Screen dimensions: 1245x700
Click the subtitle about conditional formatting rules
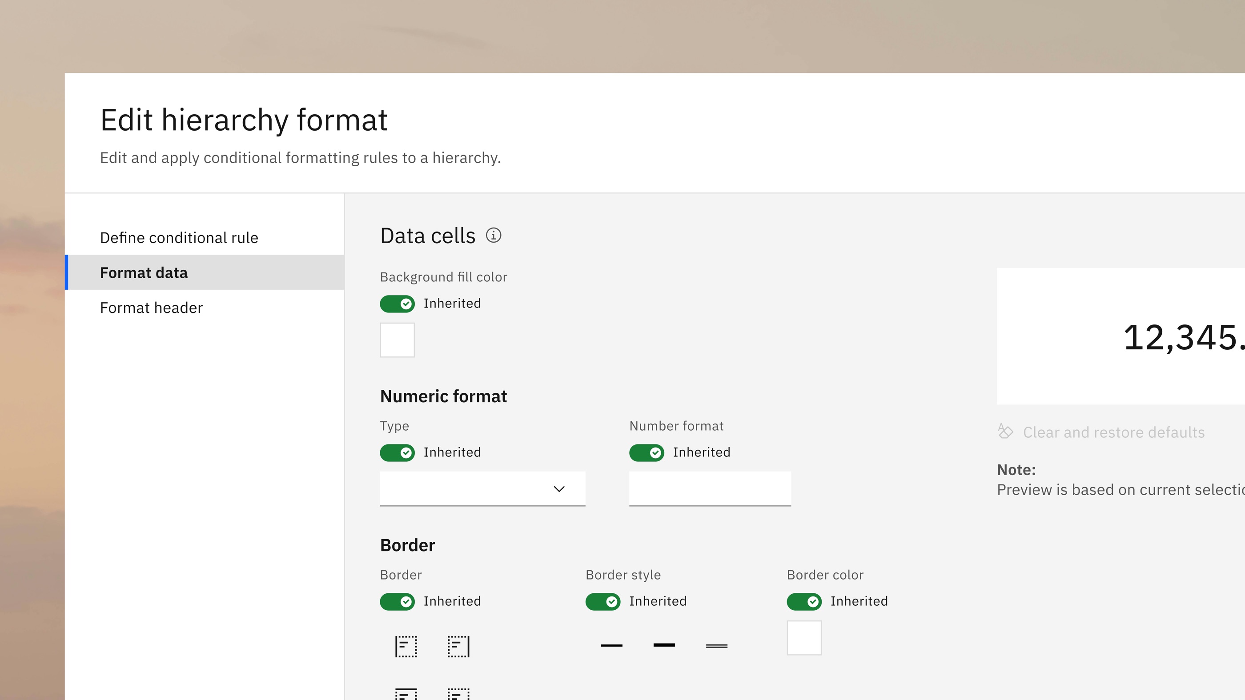click(300, 158)
